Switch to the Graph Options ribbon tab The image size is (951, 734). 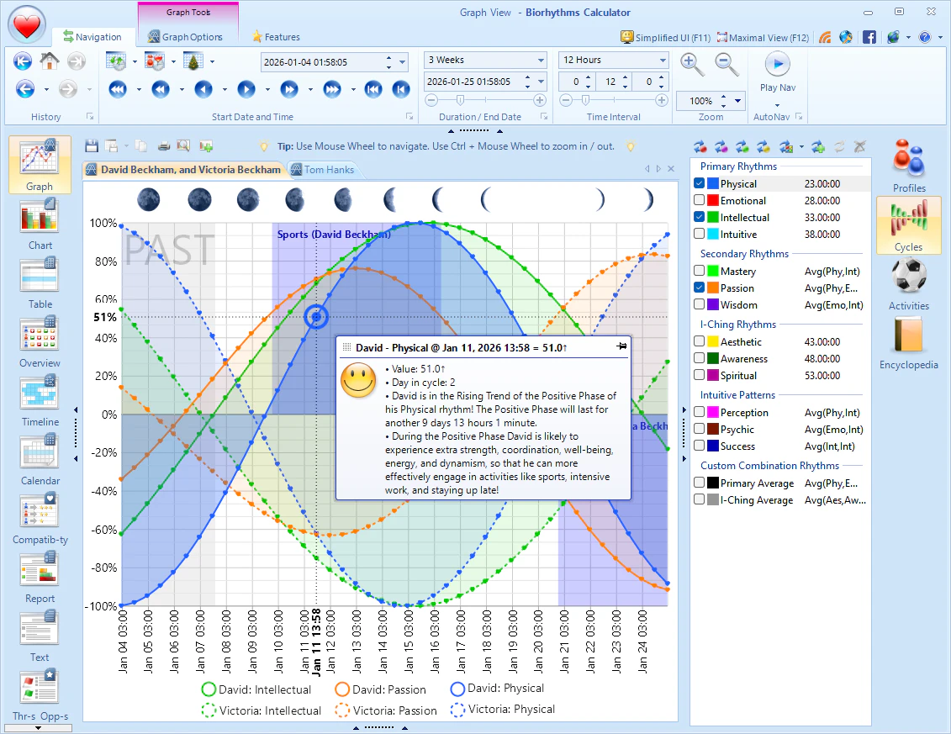186,37
